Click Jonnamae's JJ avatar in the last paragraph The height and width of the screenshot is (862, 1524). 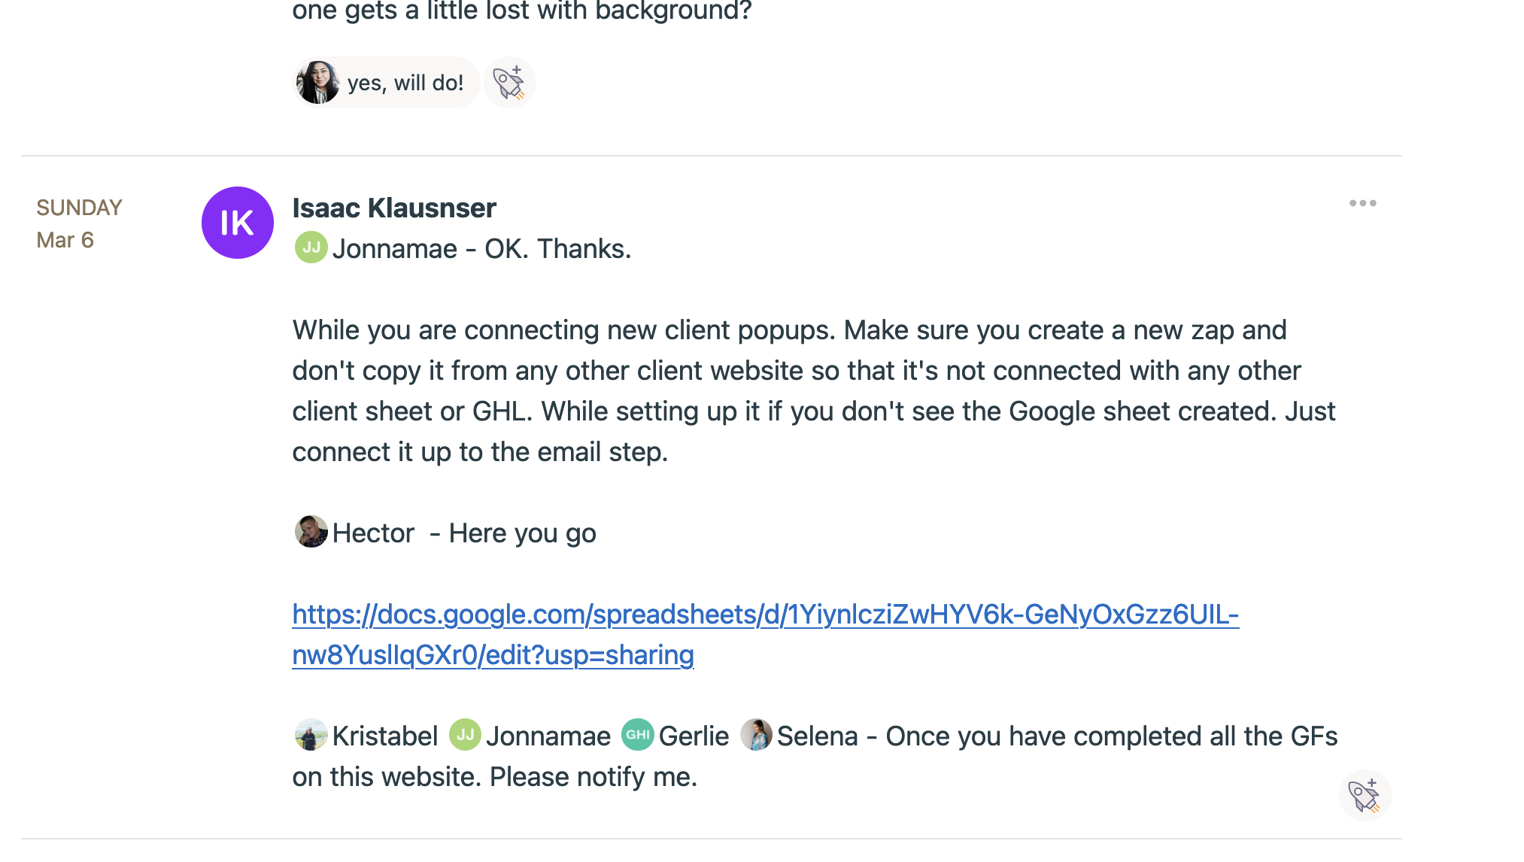coord(465,735)
